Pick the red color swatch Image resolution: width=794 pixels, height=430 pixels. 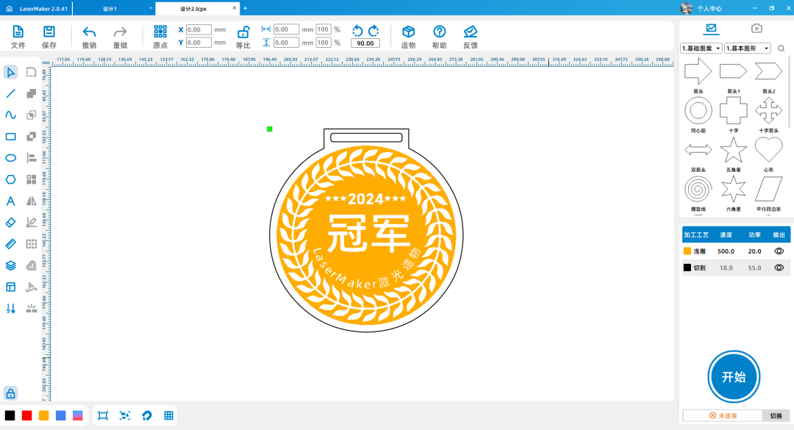[27, 415]
